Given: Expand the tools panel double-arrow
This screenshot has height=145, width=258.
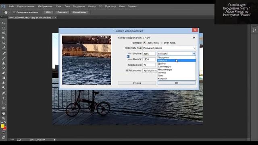Looking at the screenshot, I should tap(2, 17).
